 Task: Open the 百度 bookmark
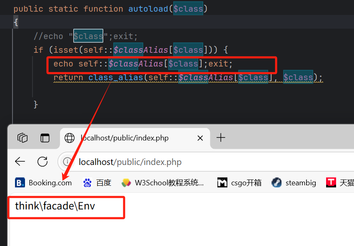97,183
